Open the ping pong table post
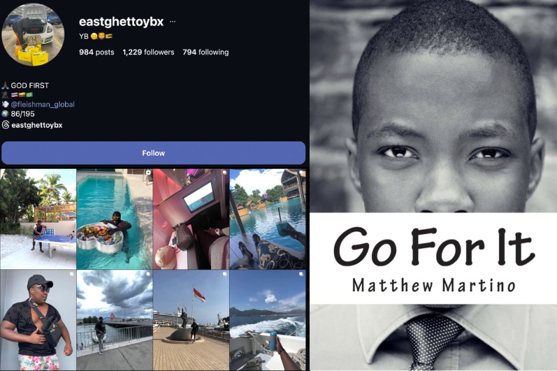Viewport: 557px width, 371px height. pos(38,219)
